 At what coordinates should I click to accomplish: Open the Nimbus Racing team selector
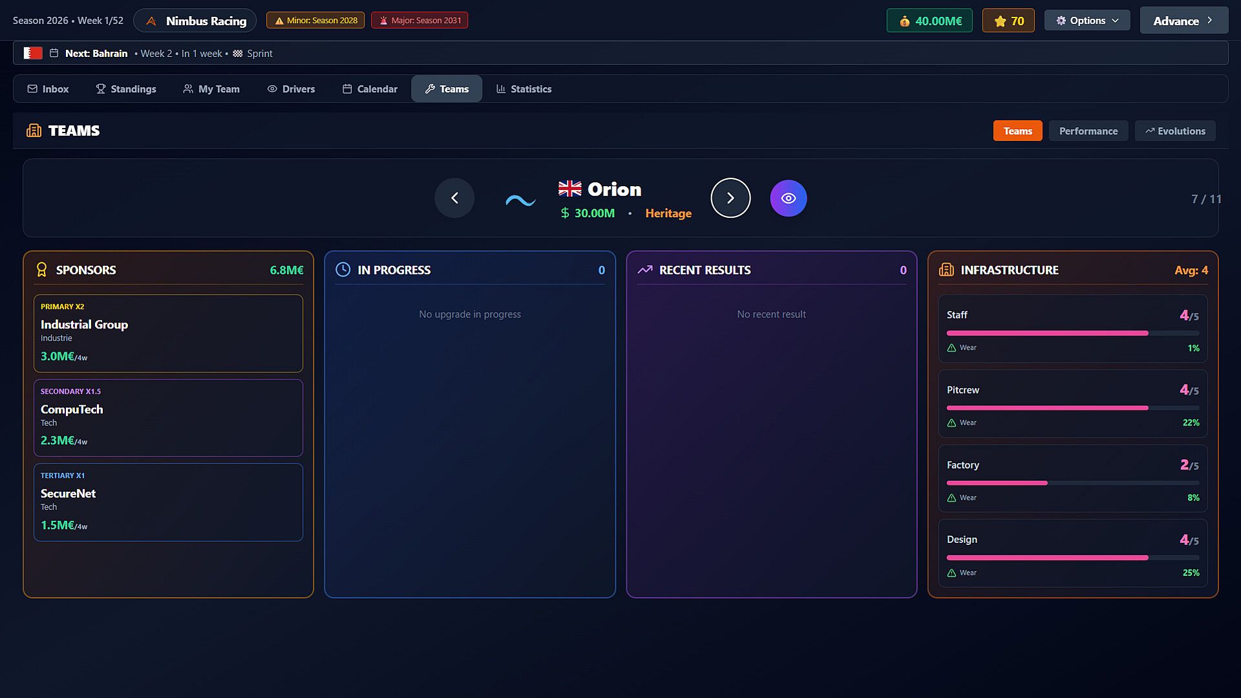(195, 21)
